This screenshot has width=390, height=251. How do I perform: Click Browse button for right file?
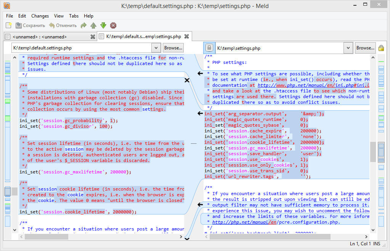pyautogui.click(x=365, y=48)
